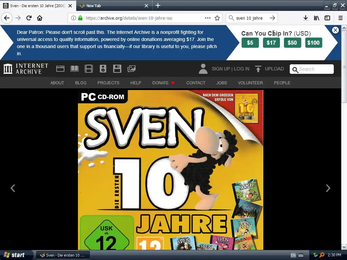This screenshot has height=260, width=347.
Task: Submit search with arrow in search bar
Action: tap(272, 18)
